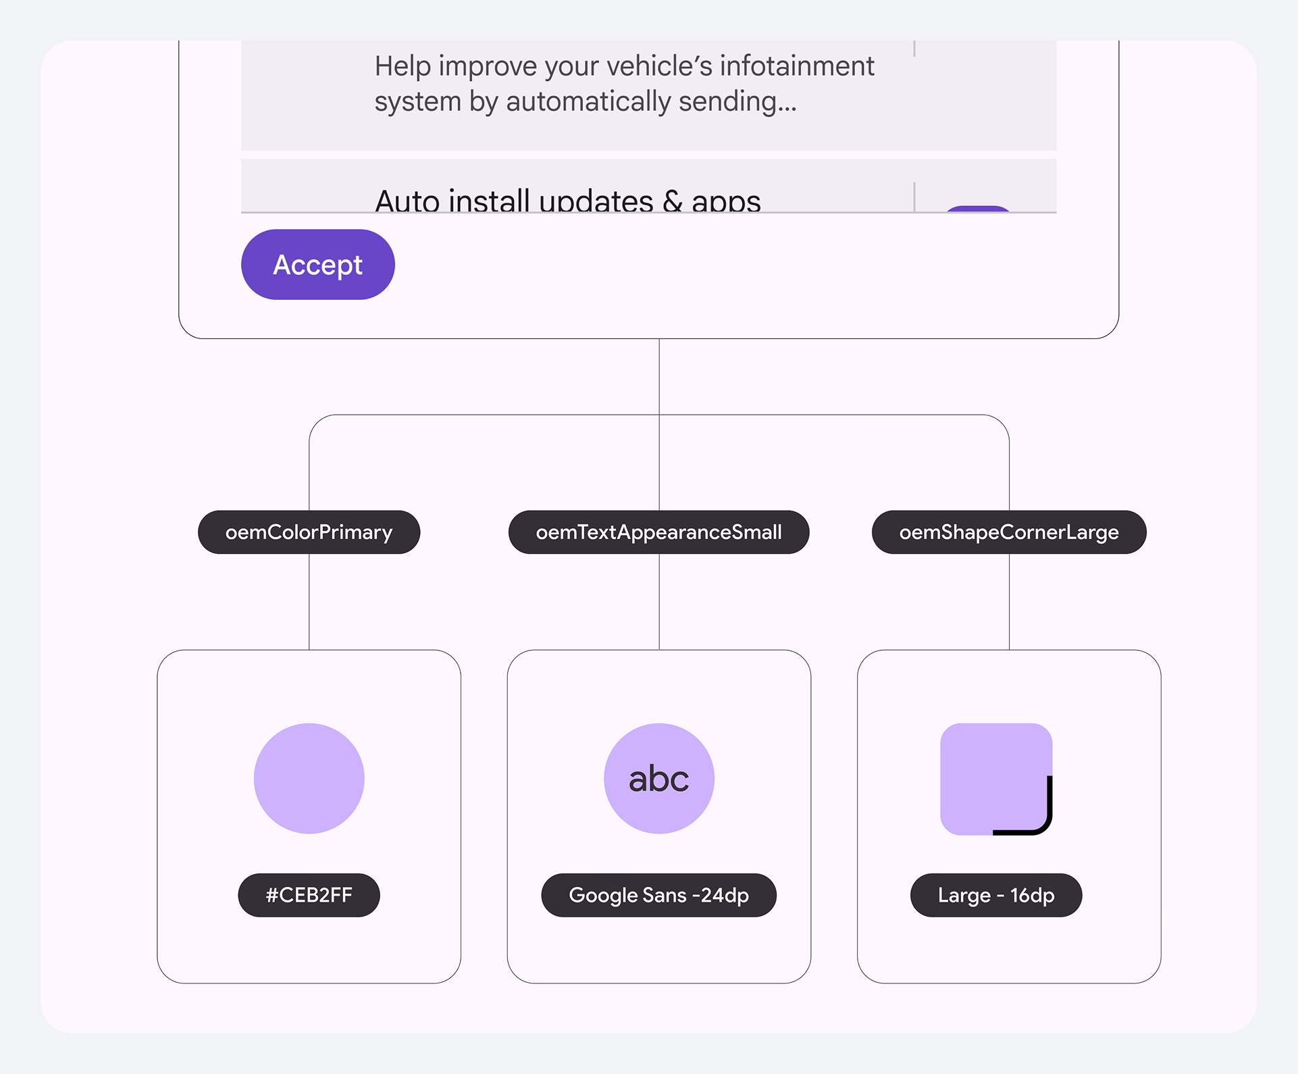Click the shape corner value card
This screenshot has width=1298, height=1074.
click(x=1009, y=816)
